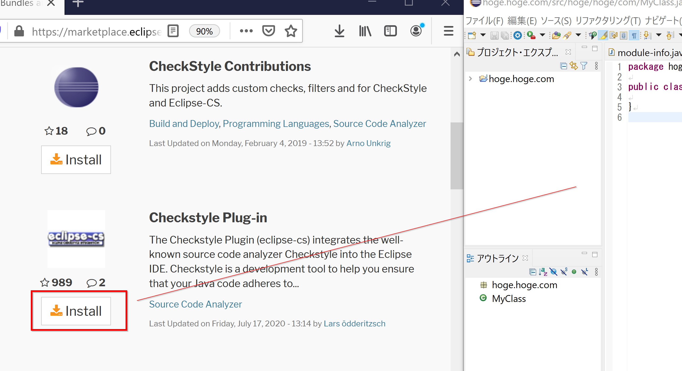Toggle Mark Occurrences highlighter icon
The width and height of the screenshot is (682, 371).
coord(603,35)
